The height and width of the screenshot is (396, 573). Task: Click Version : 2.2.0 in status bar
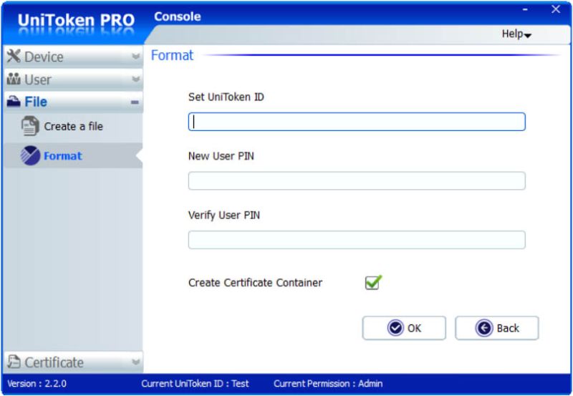coord(37,384)
